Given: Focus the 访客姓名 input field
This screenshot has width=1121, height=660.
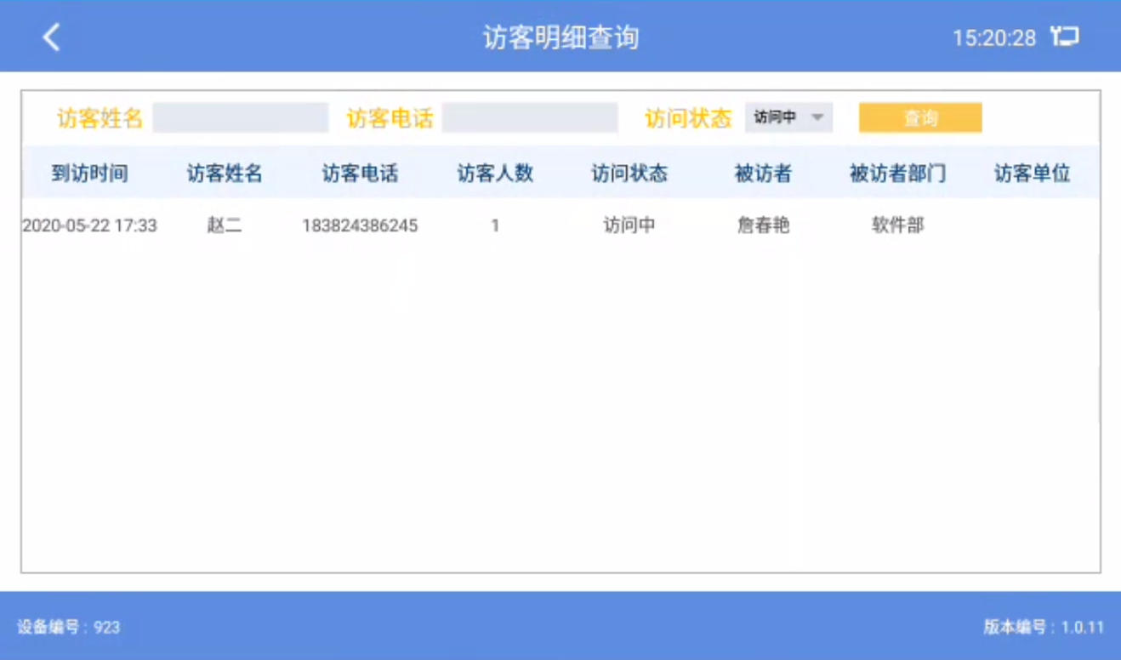Looking at the screenshot, I should [x=241, y=117].
